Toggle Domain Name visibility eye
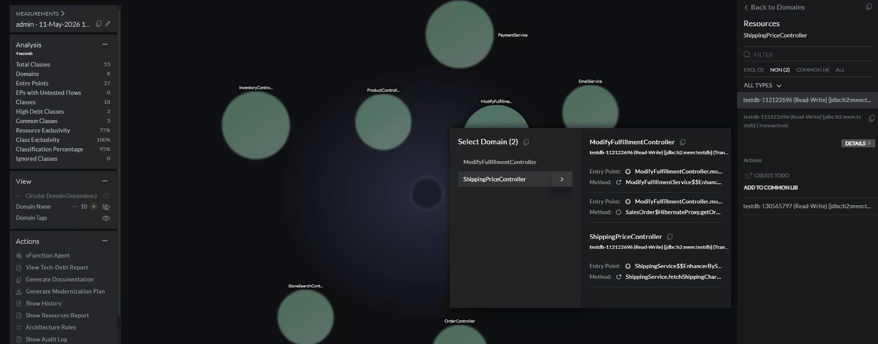Screen dimensions: 878x344 [106, 207]
